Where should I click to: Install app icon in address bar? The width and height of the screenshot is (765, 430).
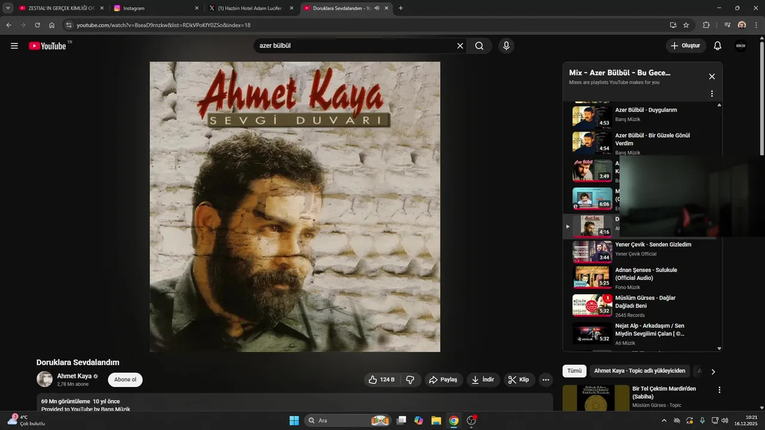pyautogui.click(x=673, y=25)
